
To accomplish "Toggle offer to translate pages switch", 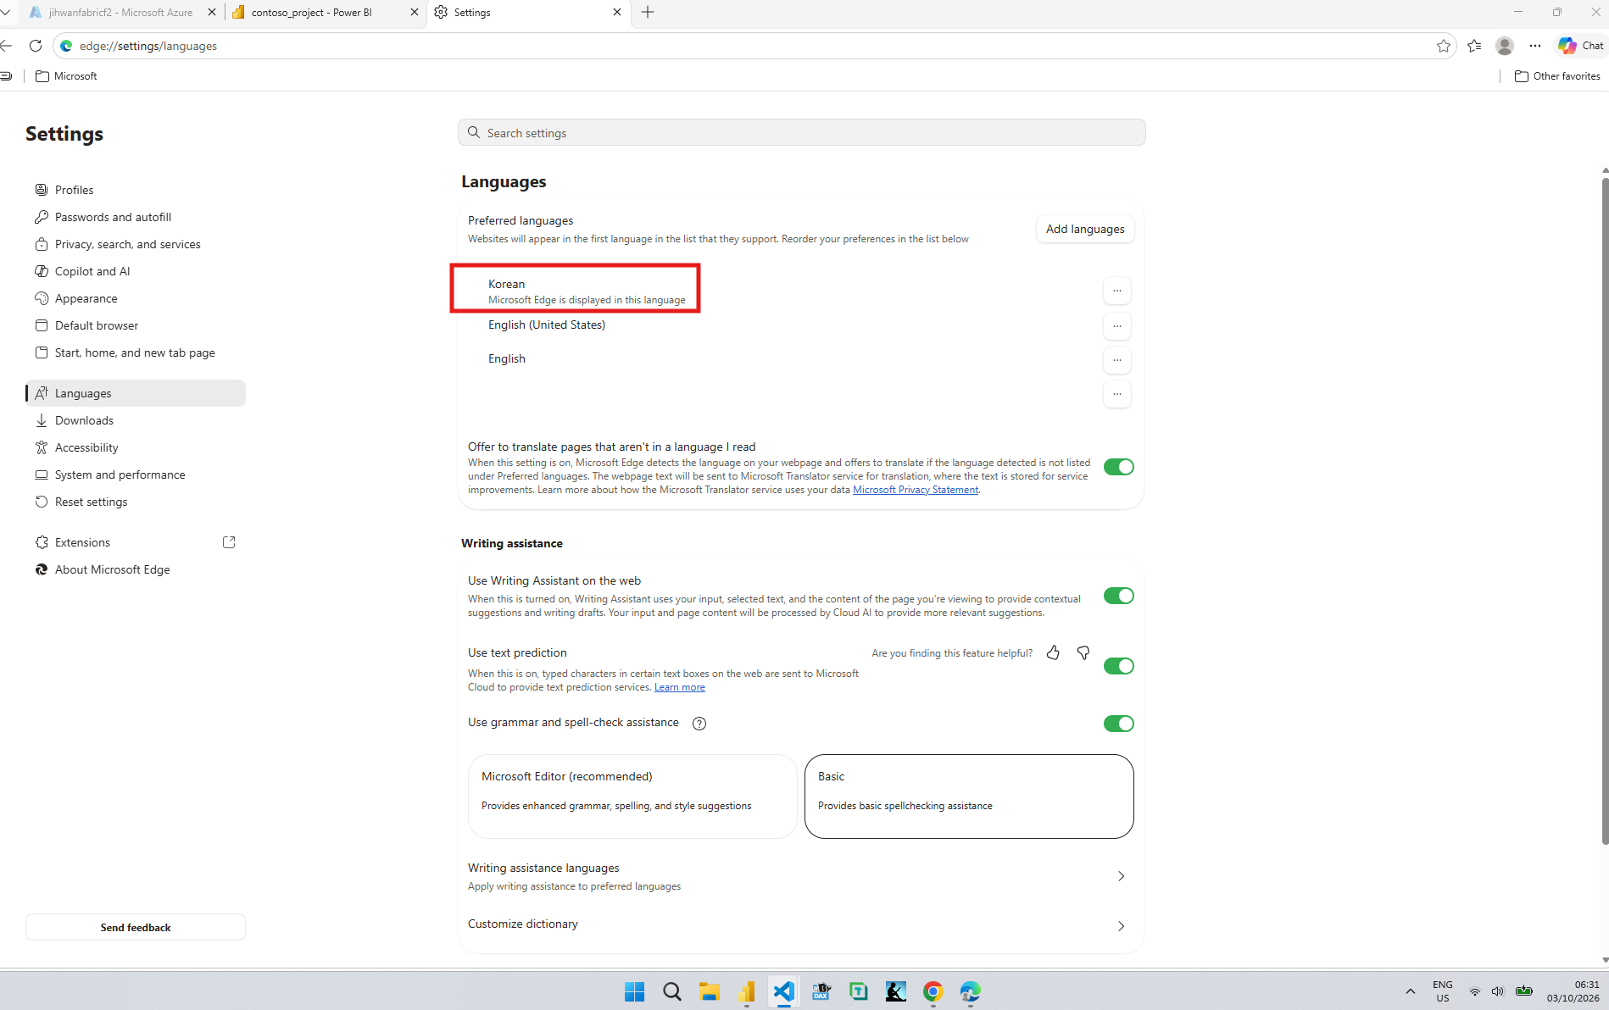I will tap(1119, 467).
